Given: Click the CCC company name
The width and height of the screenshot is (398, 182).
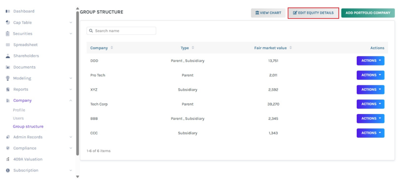Looking at the screenshot, I should click(x=94, y=133).
